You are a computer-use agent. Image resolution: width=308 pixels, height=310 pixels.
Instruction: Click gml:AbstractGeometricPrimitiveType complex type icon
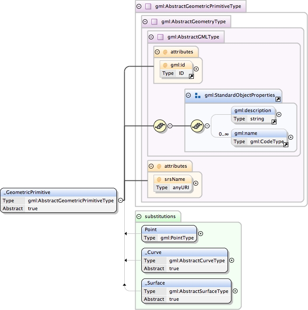tap(148, 6)
